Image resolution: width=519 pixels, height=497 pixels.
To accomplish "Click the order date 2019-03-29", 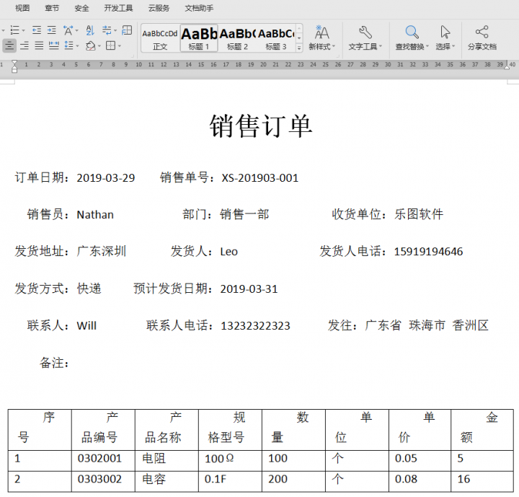I will pos(106,178).
